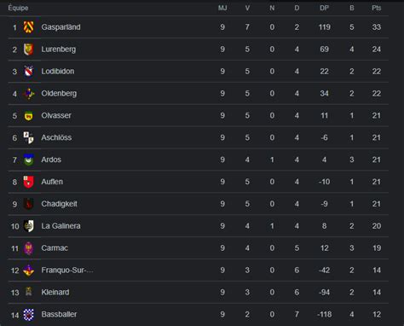Select the Chadigkeit dark crest icon

point(28,204)
